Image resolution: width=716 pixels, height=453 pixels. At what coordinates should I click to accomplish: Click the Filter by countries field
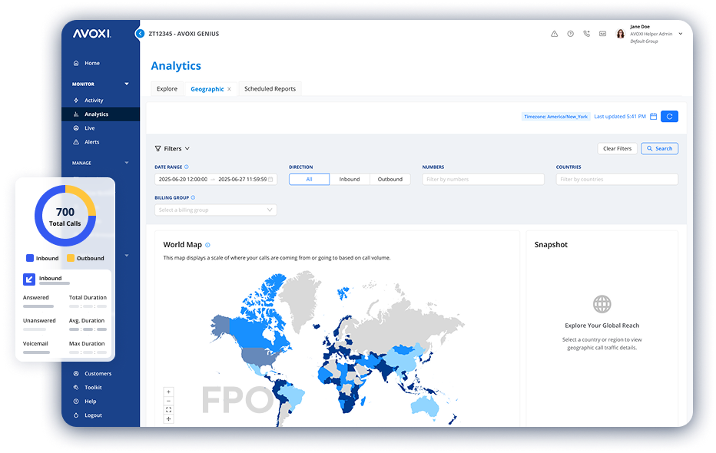[616, 179]
